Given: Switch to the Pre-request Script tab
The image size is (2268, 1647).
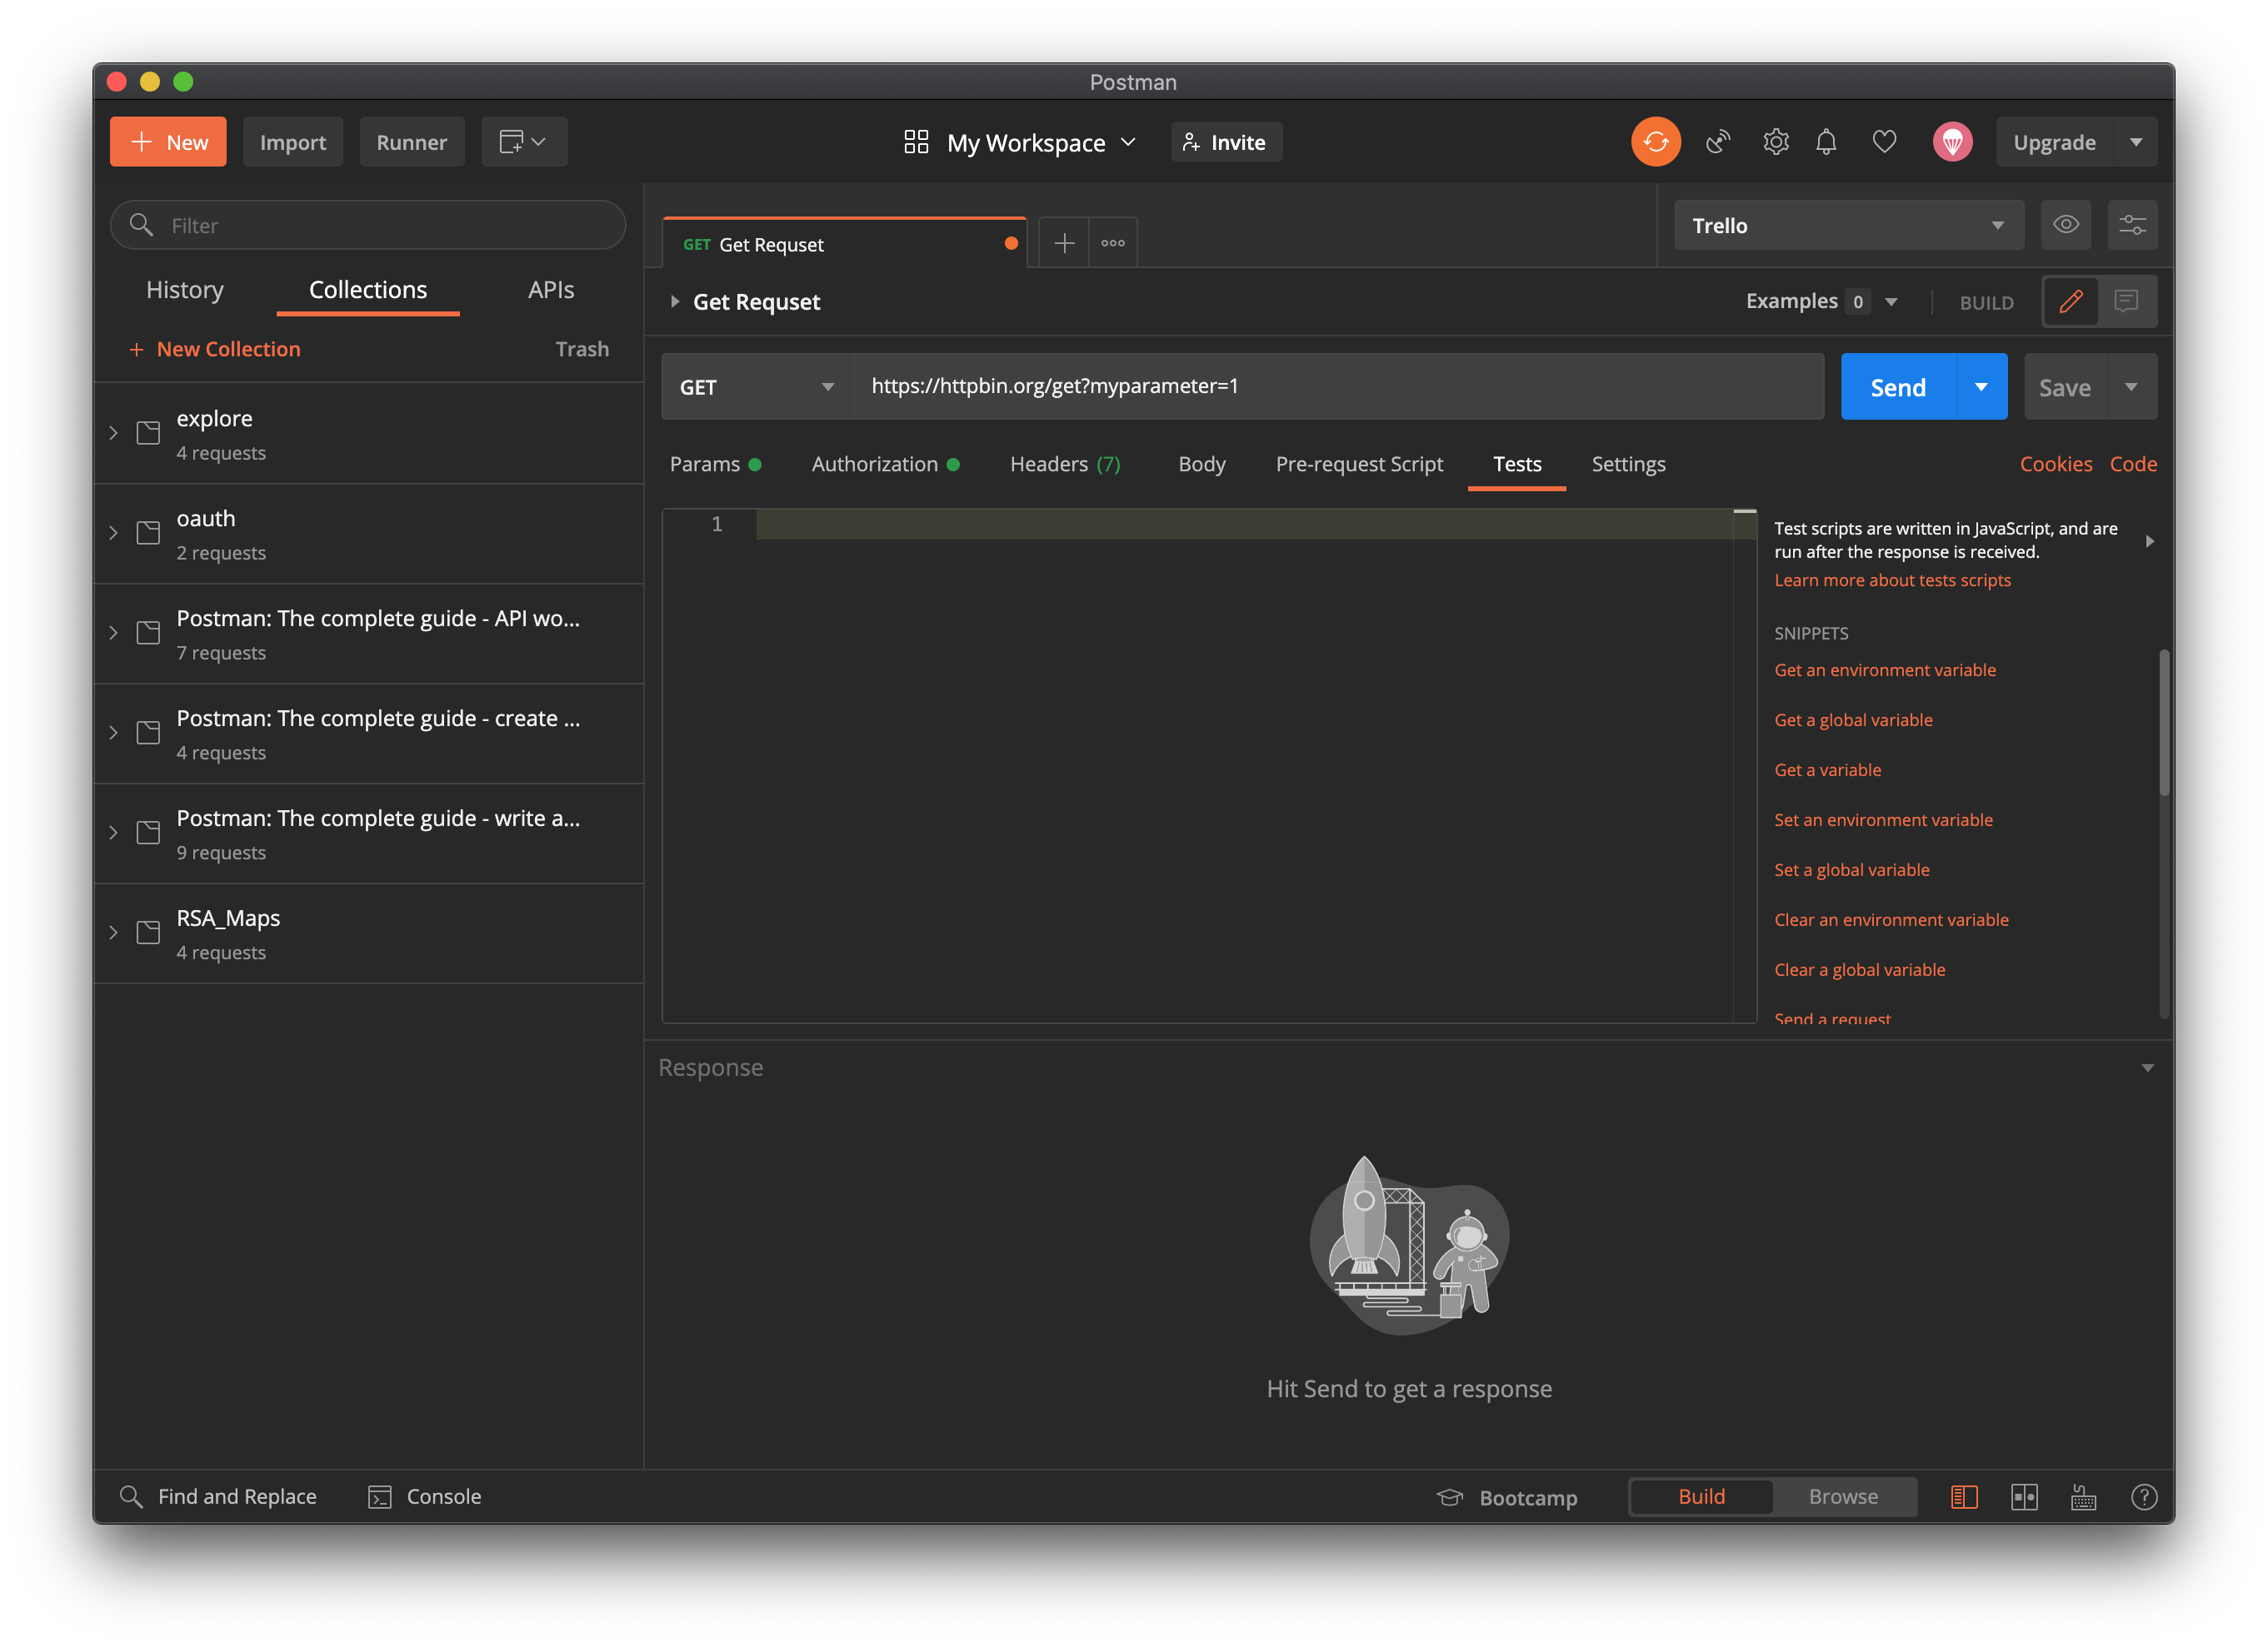Looking at the screenshot, I should [x=1359, y=464].
